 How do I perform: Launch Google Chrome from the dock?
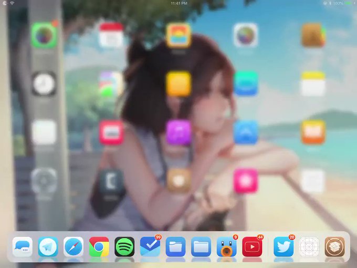pos(99,246)
